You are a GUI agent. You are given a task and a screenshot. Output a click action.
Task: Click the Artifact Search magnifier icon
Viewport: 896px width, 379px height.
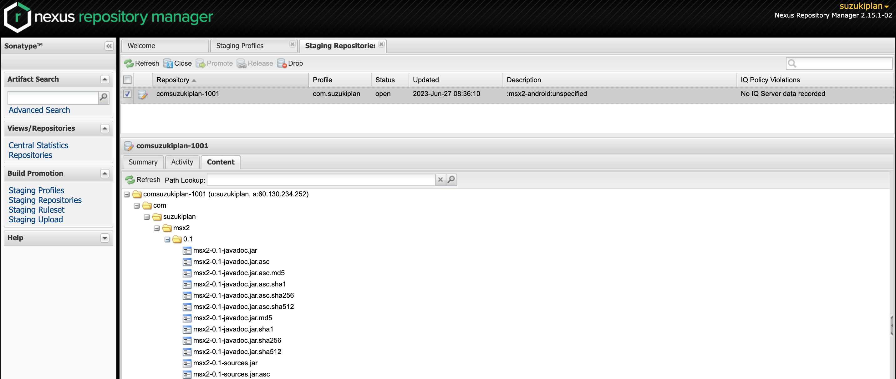coord(103,98)
